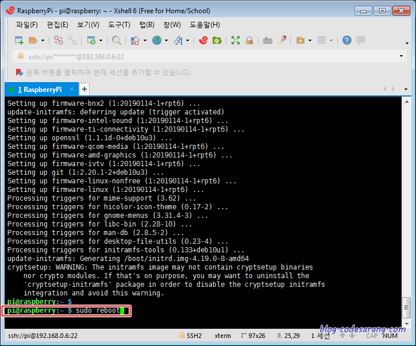Screen dimensions: 416x346
Task: Click the Reconnect chain-link icon
Action: pos(72,40)
